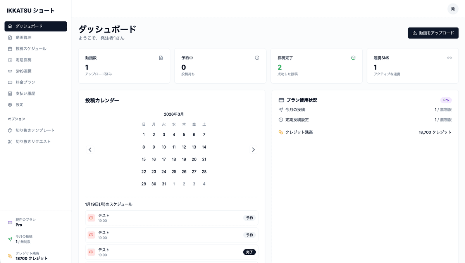Click the YouTube icon on the first テスト entry
The height and width of the screenshot is (263, 465).
pyautogui.click(x=91, y=218)
